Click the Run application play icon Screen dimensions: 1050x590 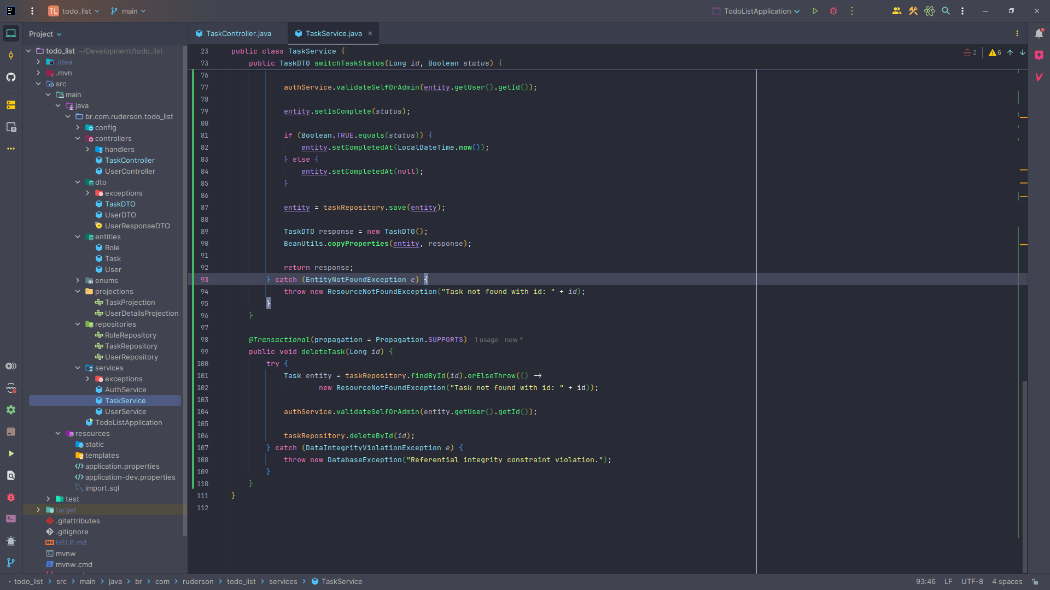(x=815, y=11)
